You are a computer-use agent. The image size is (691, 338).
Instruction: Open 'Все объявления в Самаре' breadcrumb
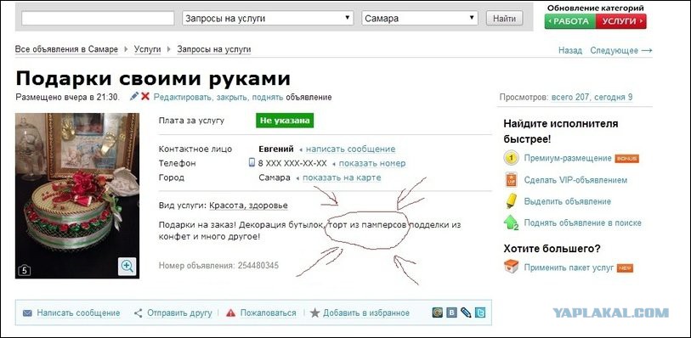66,49
